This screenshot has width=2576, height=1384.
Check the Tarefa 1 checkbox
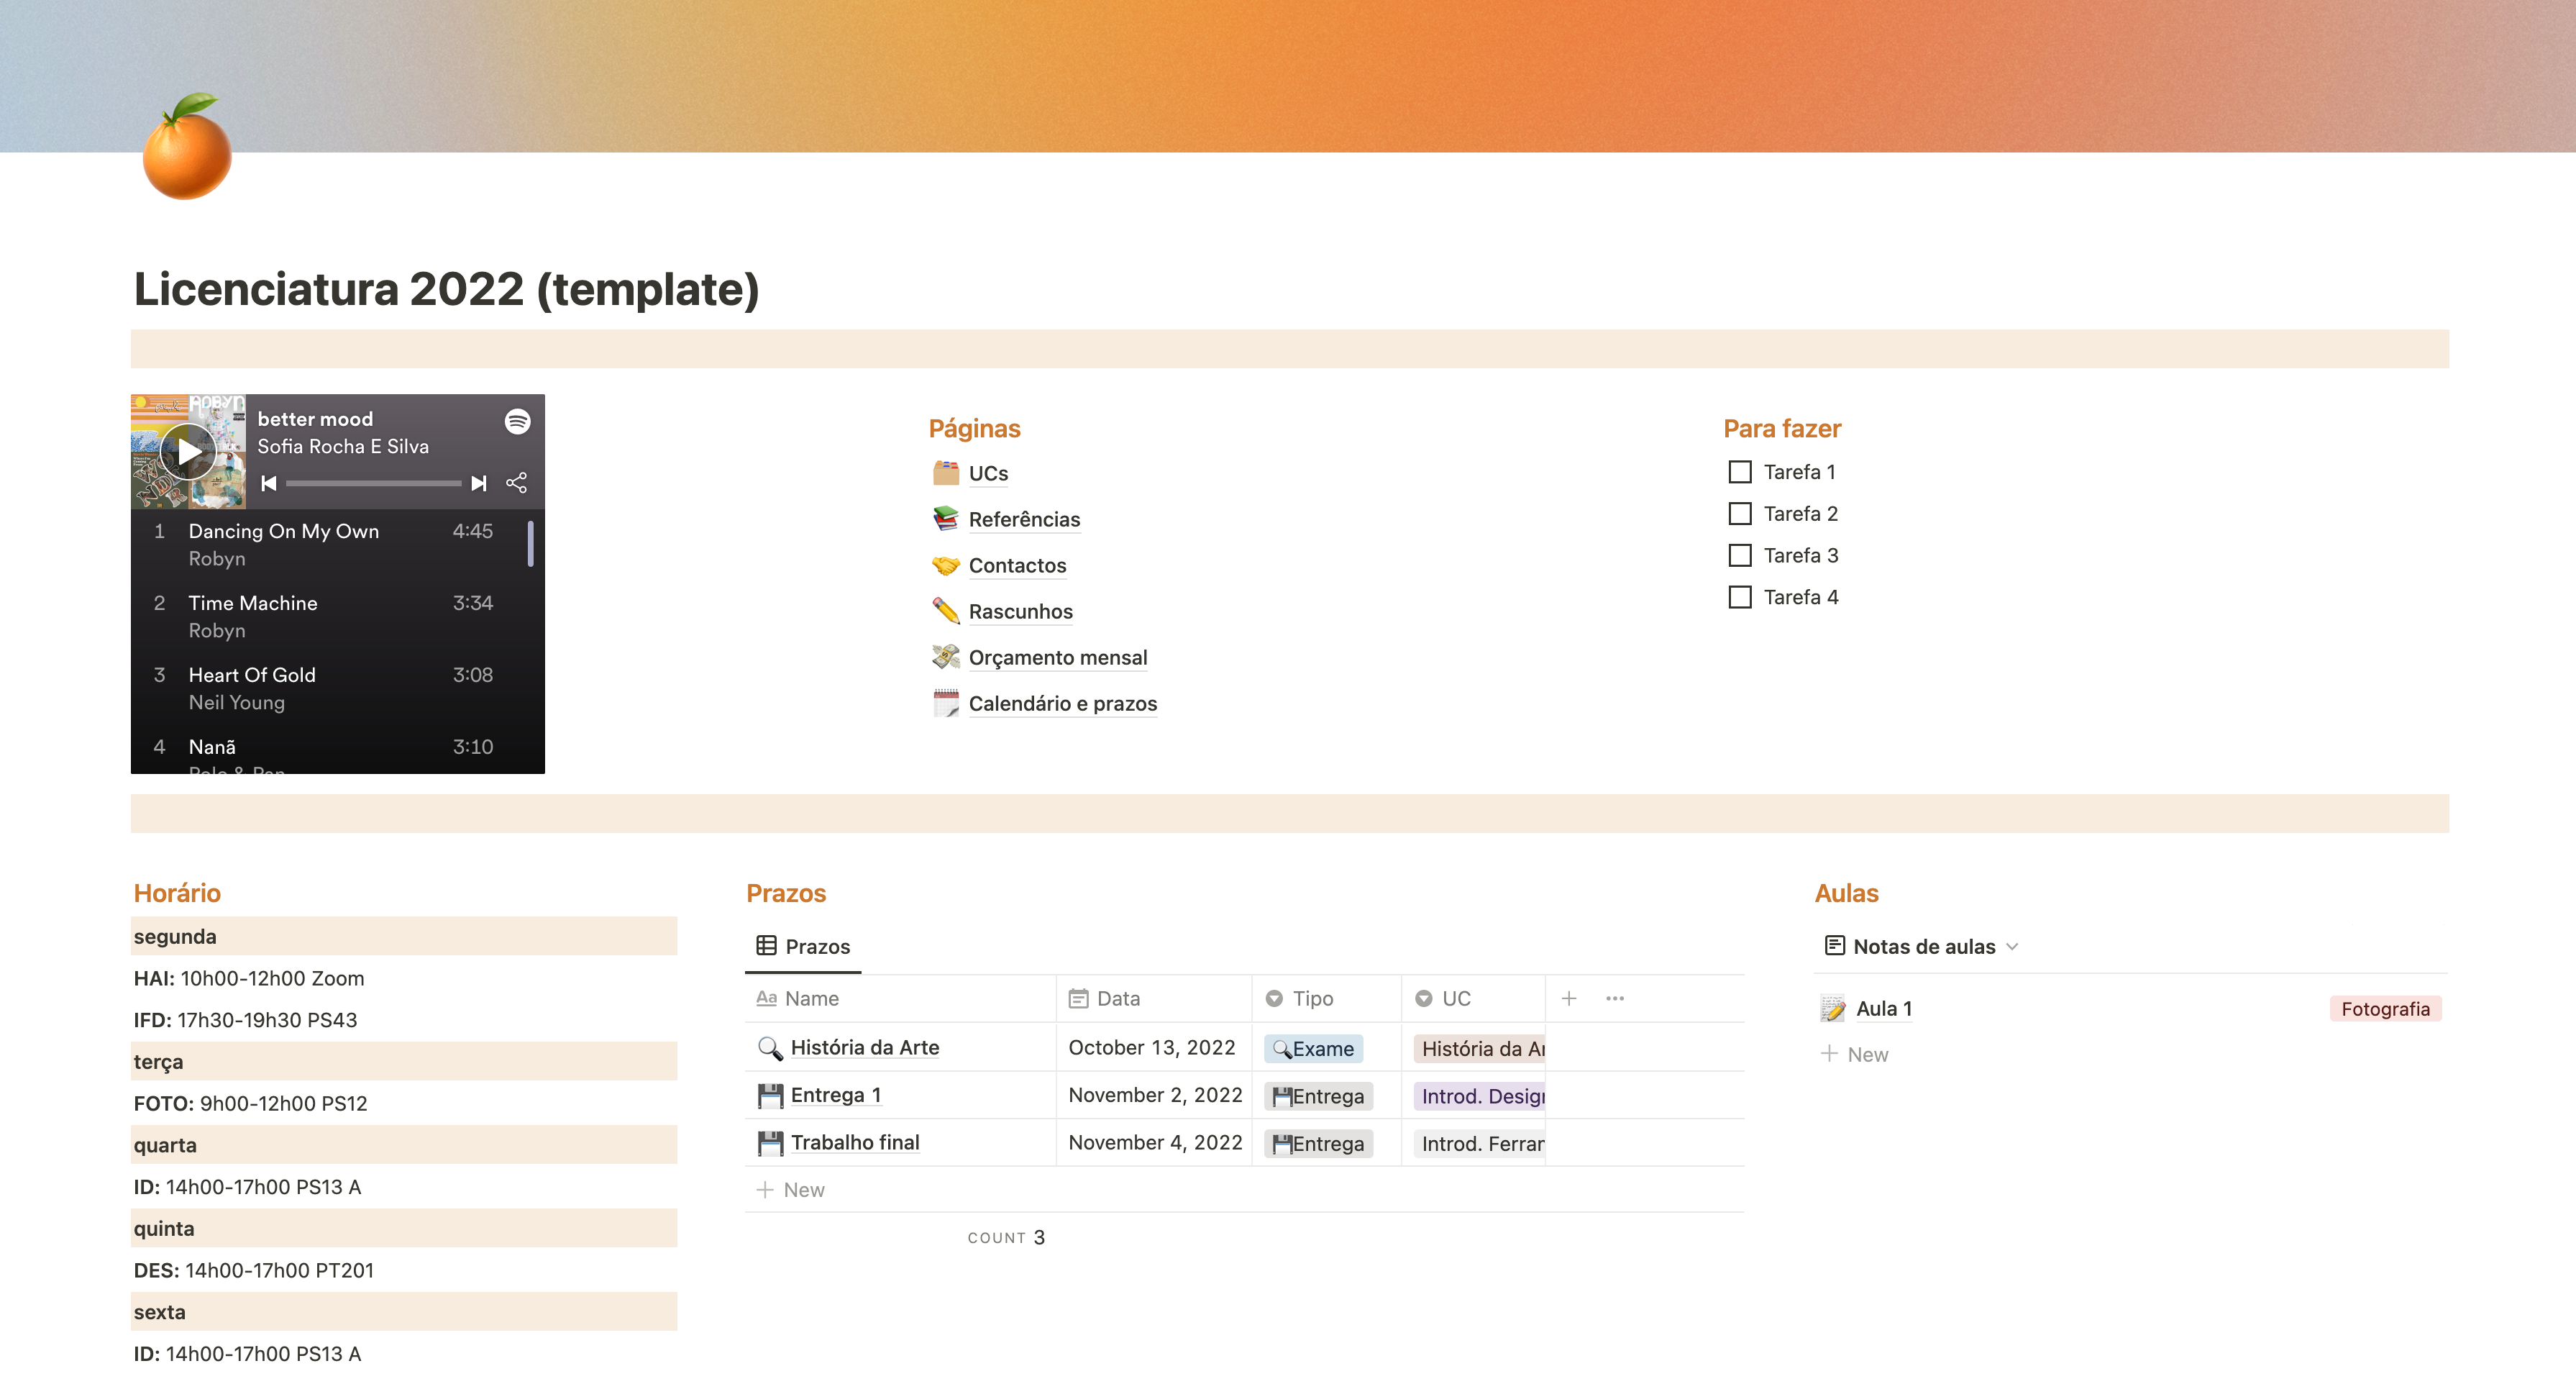pyautogui.click(x=1740, y=472)
